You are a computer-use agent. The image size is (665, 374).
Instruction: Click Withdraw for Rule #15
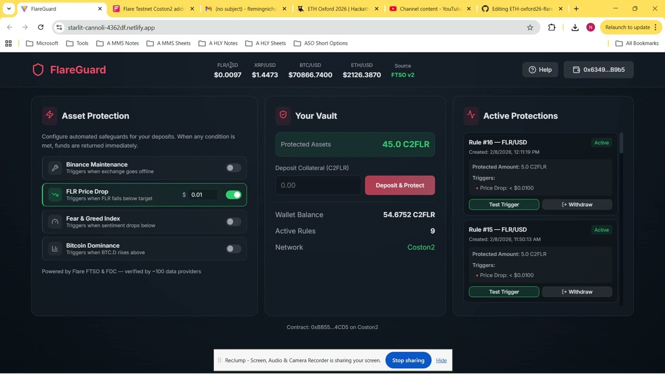(577, 292)
